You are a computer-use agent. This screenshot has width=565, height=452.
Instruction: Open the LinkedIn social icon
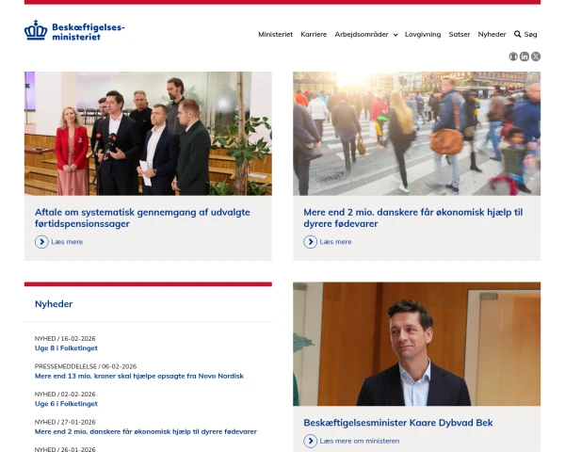click(x=525, y=56)
